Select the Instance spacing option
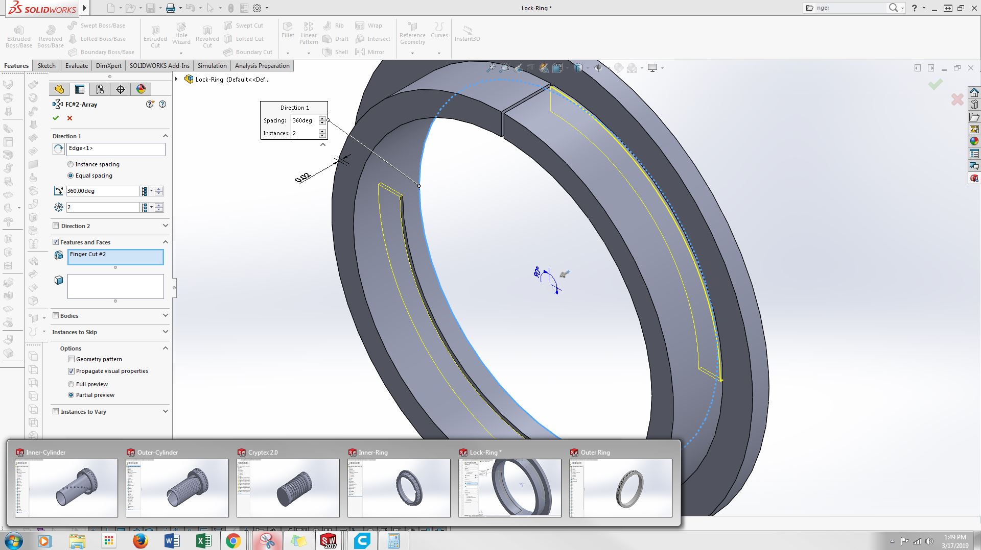Screen dimensions: 981x550 click(x=71, y=164)
